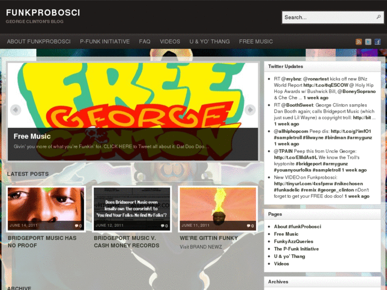Open the Twitter icon in navigation bar
387x290 pixels.
coord(368,42)
